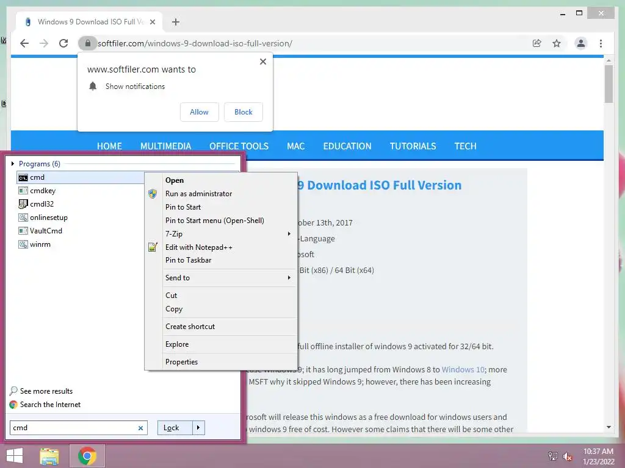Open TUTORIALS nav link
The width and height of the screenshot is (625, 468).
[413, 146]
